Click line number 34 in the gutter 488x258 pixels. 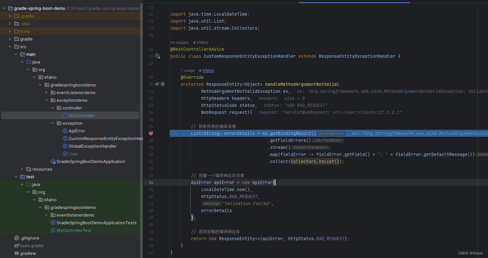point(151,182)
